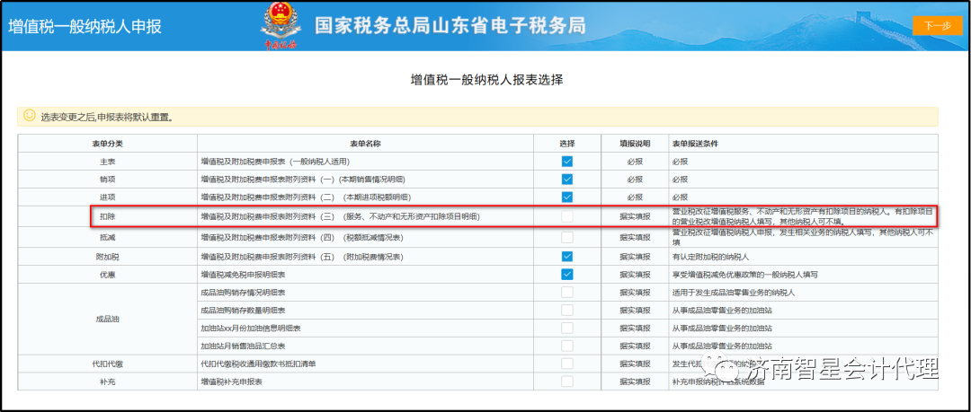The height and width of the screenshot is (412, 971).
Task: Click the 进项 category cell
Action: (108, 197)
